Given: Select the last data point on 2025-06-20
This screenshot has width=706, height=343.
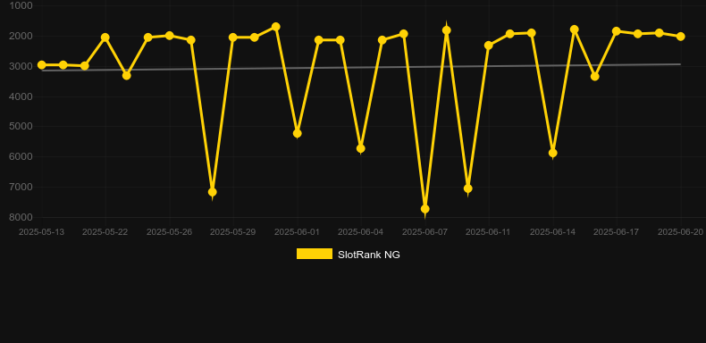Looking at the screenshot, I should [680, 37].
